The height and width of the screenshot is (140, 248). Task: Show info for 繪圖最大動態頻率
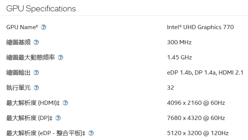(61, 58)
